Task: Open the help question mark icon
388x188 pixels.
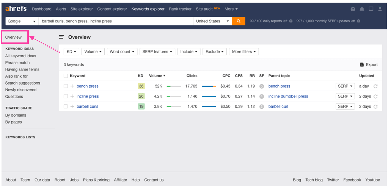Action: click(x=353, y=9)
